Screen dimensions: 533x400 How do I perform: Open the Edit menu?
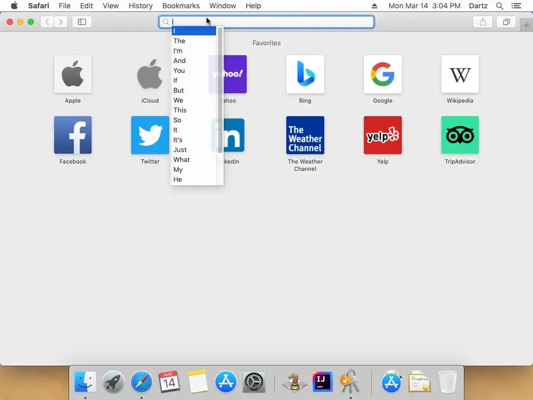point(87,6)
